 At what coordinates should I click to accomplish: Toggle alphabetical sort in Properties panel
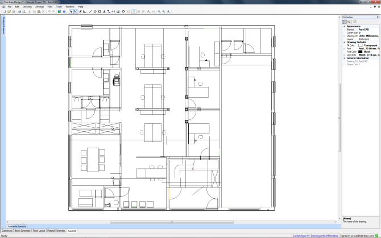click(x=349, y=22)
